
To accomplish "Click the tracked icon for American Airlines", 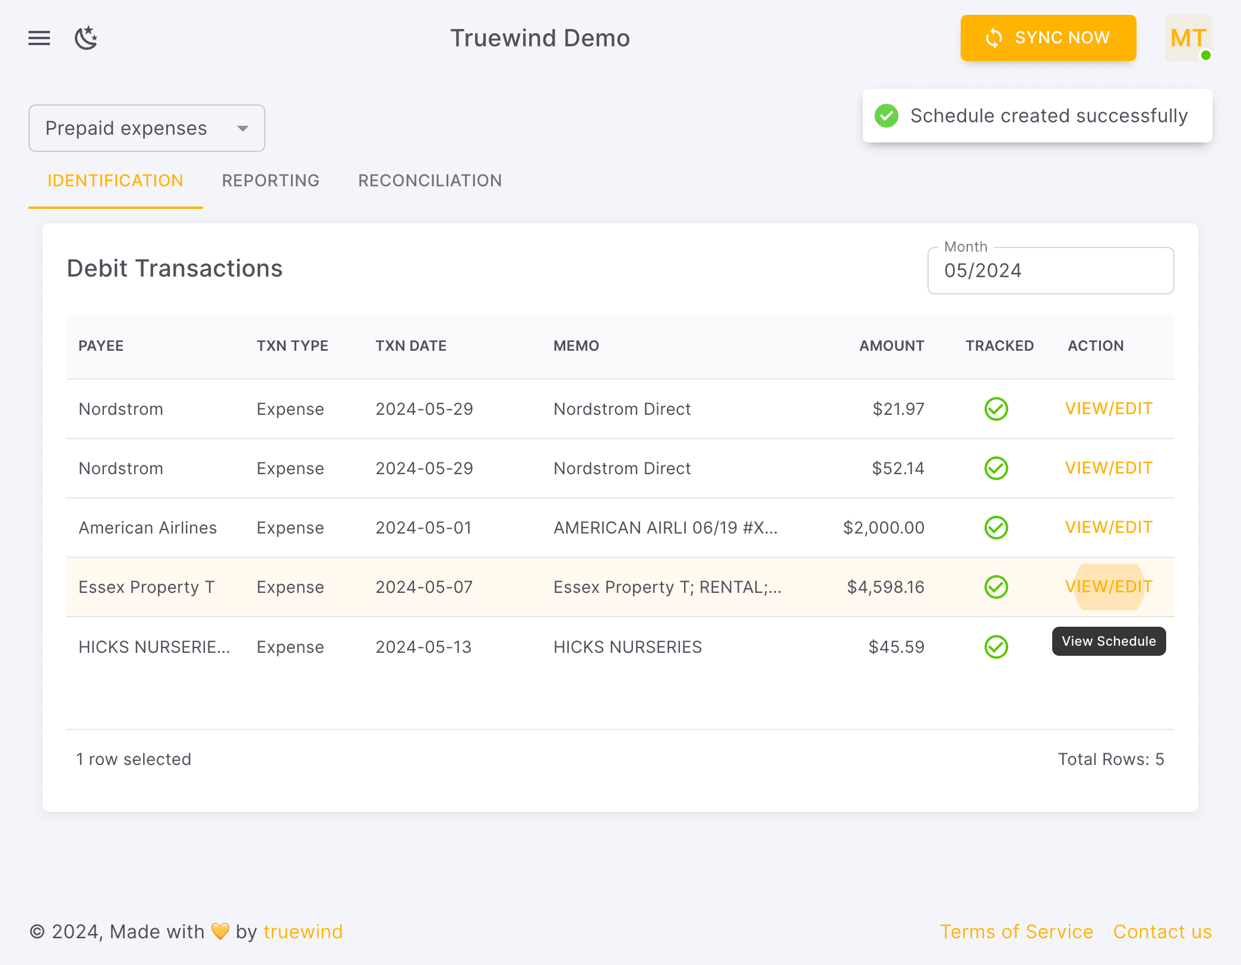I will point(996,527).
